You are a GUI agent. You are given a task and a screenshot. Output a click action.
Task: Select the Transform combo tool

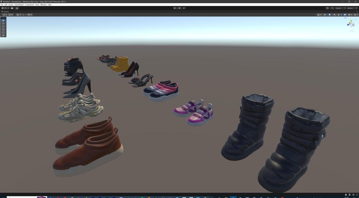coord(3,35)
